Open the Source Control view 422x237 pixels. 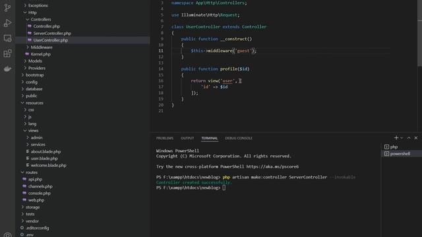(7, 7)
